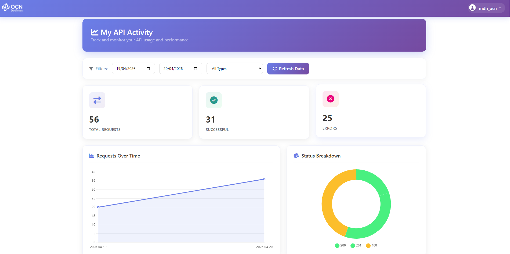The image size is (510, 254).
Task: Open the All Types filter dropdown
Action: [x=234, y=69]
